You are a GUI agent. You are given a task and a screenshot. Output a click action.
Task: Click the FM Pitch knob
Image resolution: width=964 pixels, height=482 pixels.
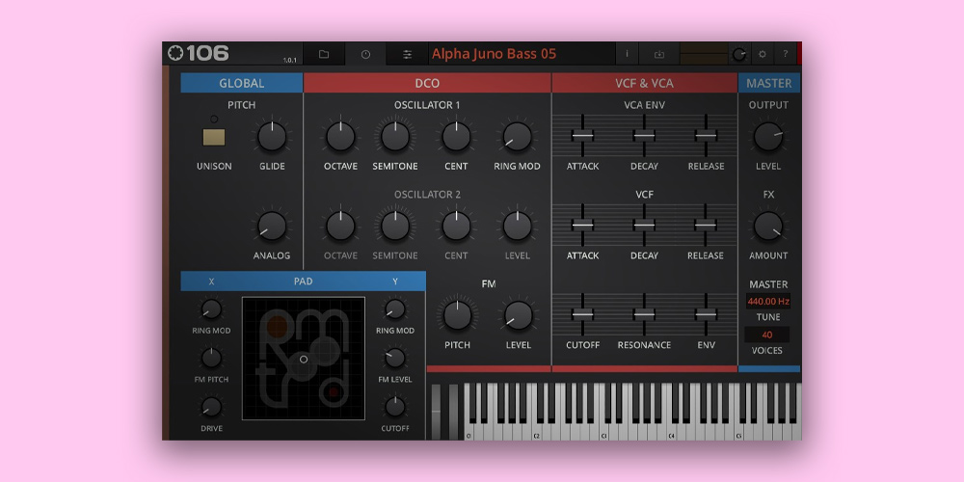click(x=457, y=315)
